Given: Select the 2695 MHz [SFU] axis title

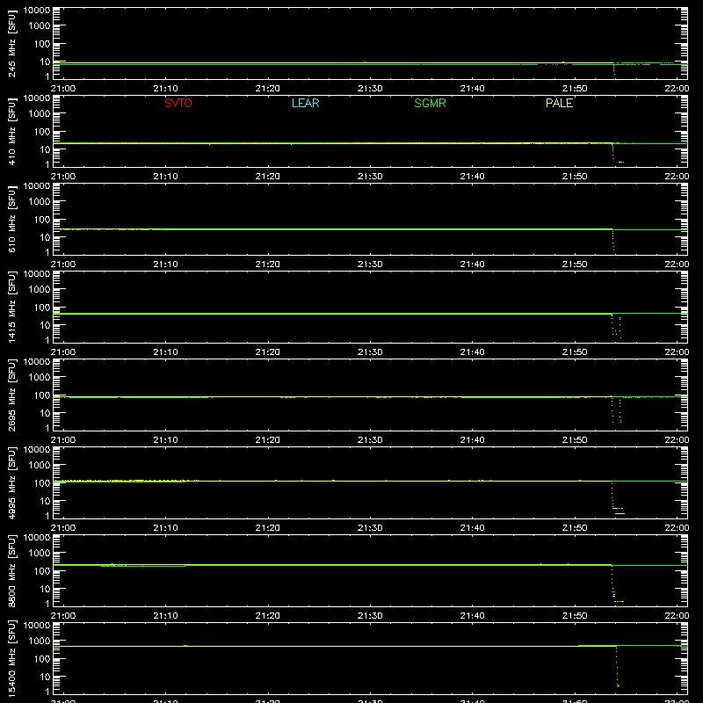Looking at the screenshot, I should [11, 395].
